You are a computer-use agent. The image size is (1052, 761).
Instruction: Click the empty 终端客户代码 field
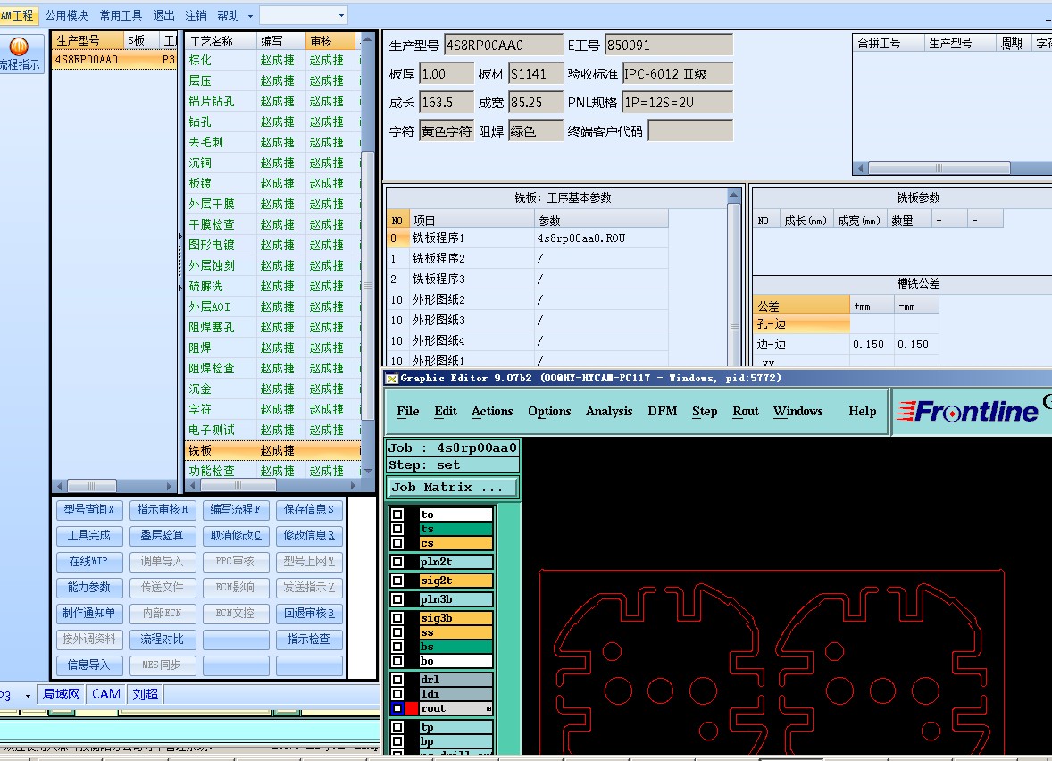coord(690,131)
